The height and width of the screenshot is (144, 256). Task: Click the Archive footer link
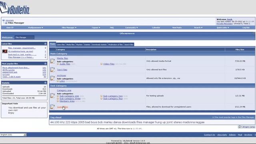click(x=248, y=135)
